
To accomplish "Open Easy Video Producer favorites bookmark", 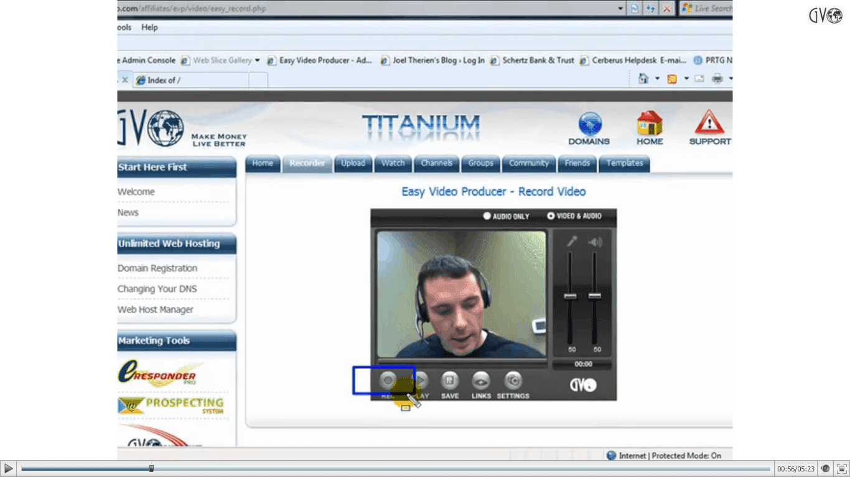I will click(320, 60).
